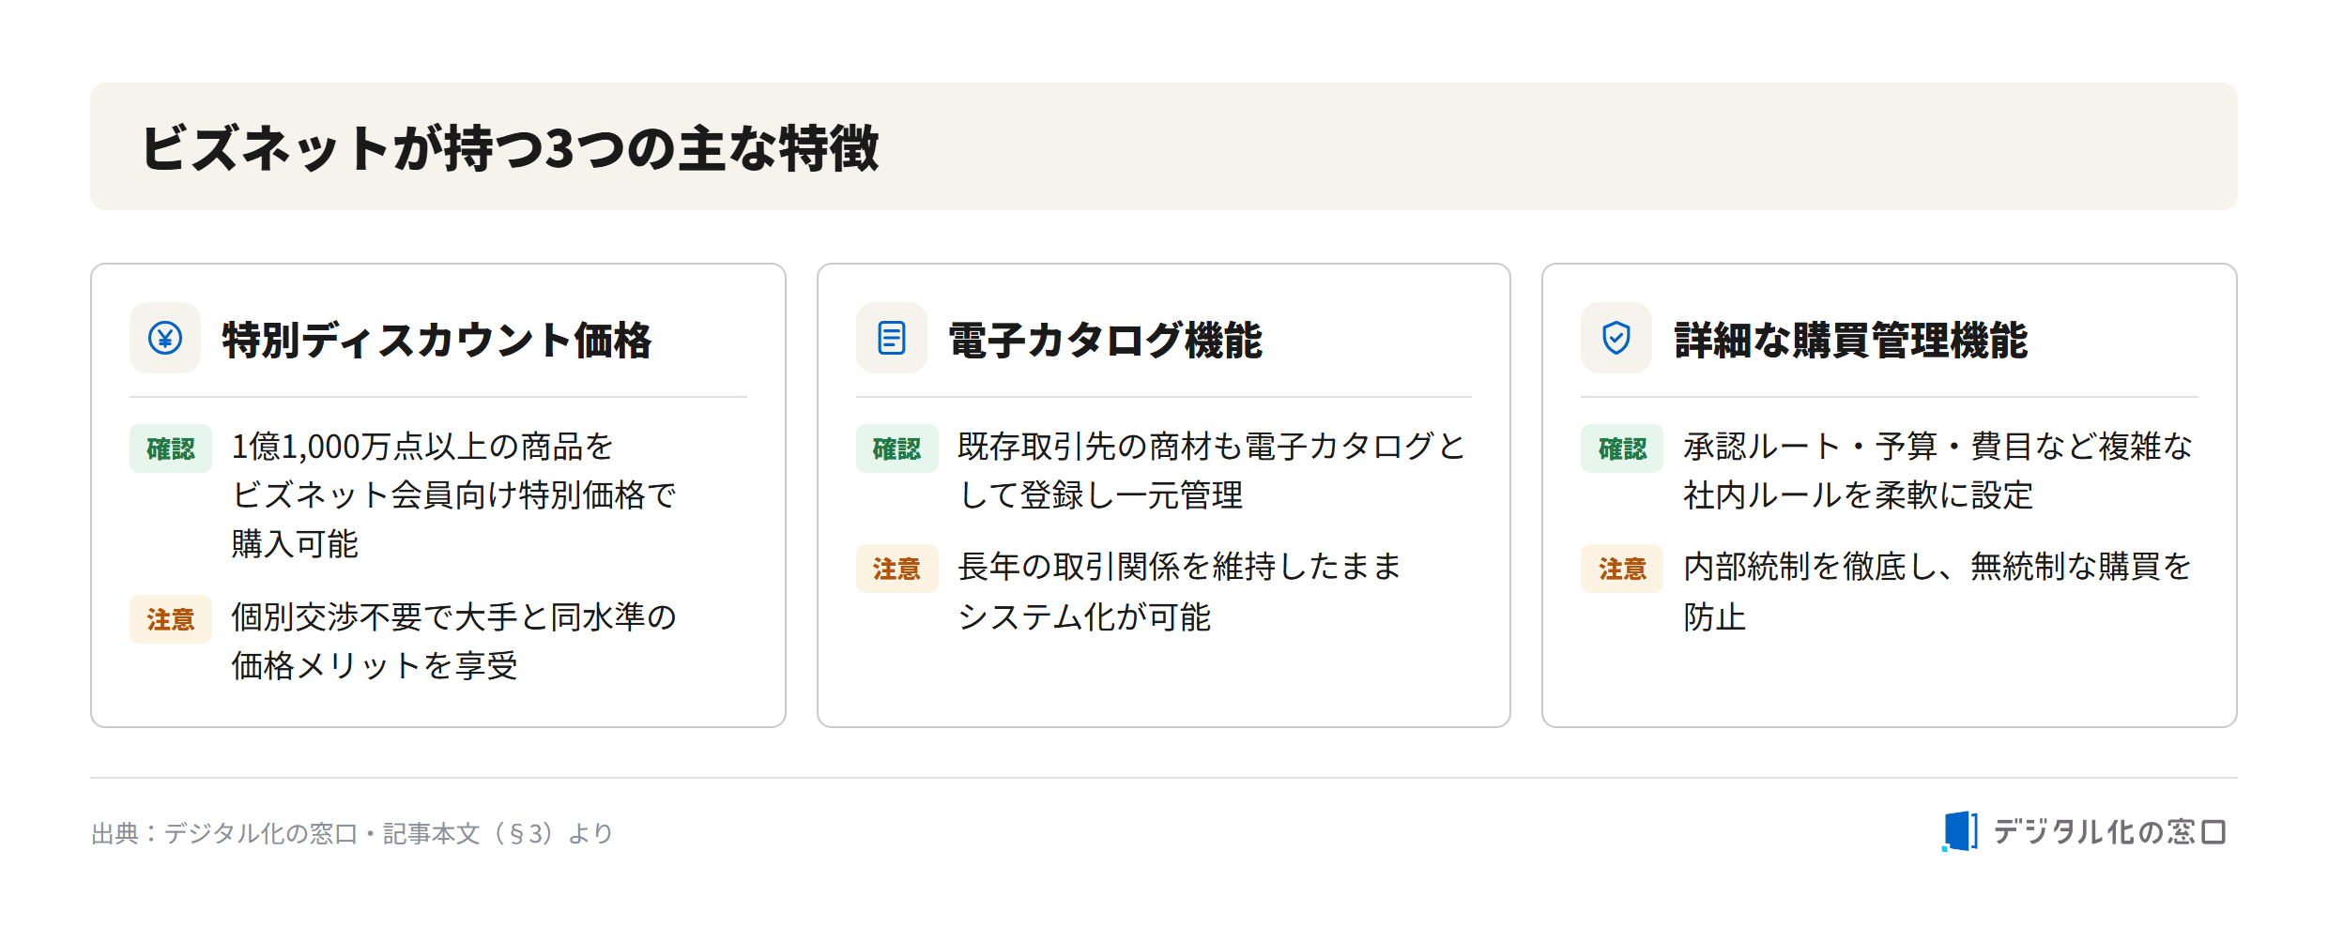Image resolution: width=2328 pixels, height=942 pixels.
Task: Click 注意 badge in 電子カタログ機能 card
Action: pos(896,569)
